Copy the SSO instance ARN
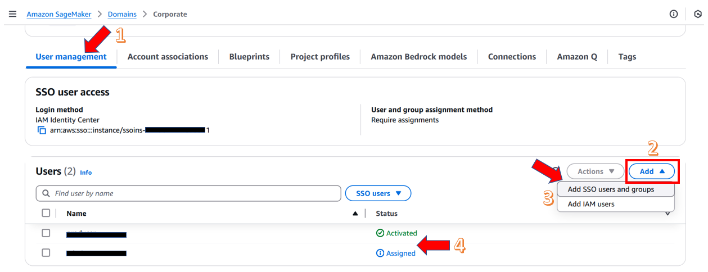The height and width of the screenshot is (272, 708). (x=42, y=130)
